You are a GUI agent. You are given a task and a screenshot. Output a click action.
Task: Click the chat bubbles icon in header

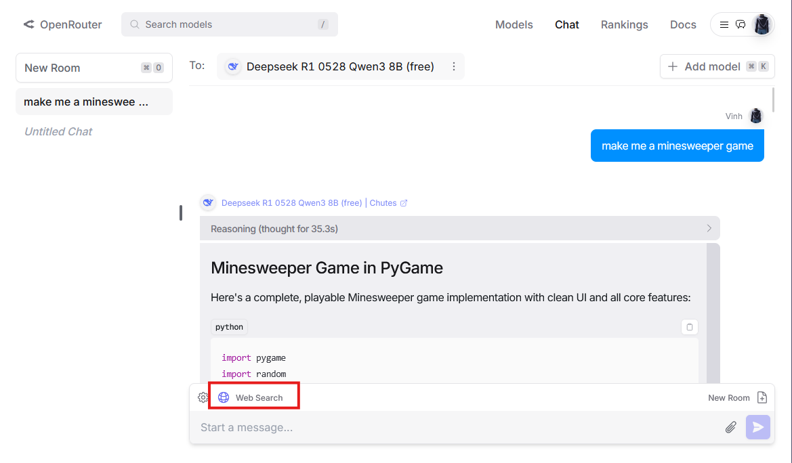[x=741, y=25]
